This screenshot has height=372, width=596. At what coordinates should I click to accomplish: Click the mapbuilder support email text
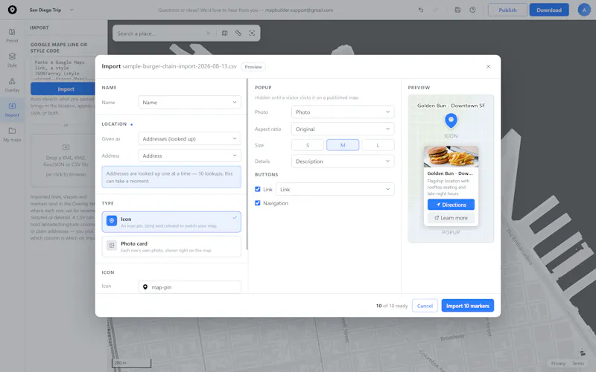click(299, 10)
